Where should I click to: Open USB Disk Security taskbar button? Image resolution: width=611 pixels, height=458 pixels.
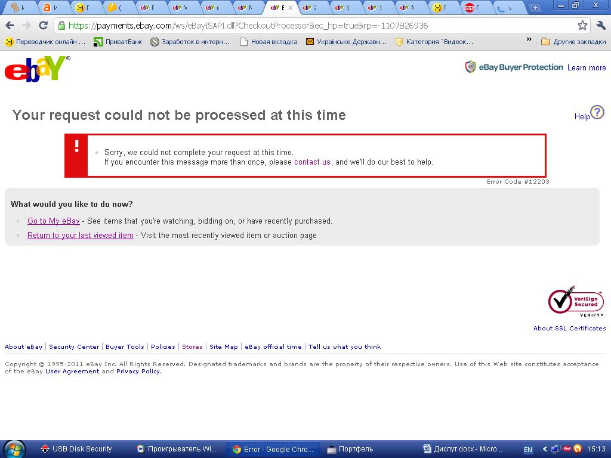[x=76, y=449]
